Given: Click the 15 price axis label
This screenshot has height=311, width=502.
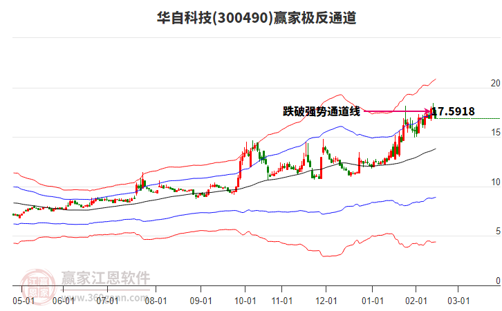Looking at the screenshot, I should [x=495, y=133].
